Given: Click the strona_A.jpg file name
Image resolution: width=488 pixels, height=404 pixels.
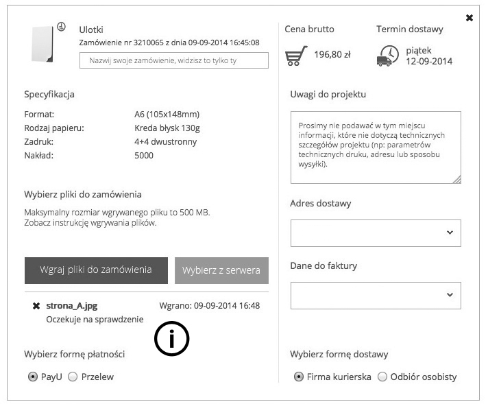Looking at the screenshot, I should coord(71,306).
